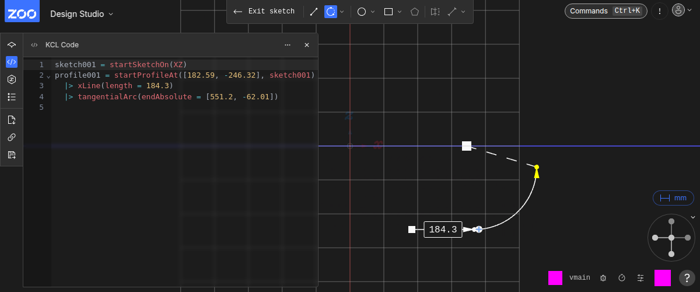Open the Variables pane icon in sidebar

[11, 79]
